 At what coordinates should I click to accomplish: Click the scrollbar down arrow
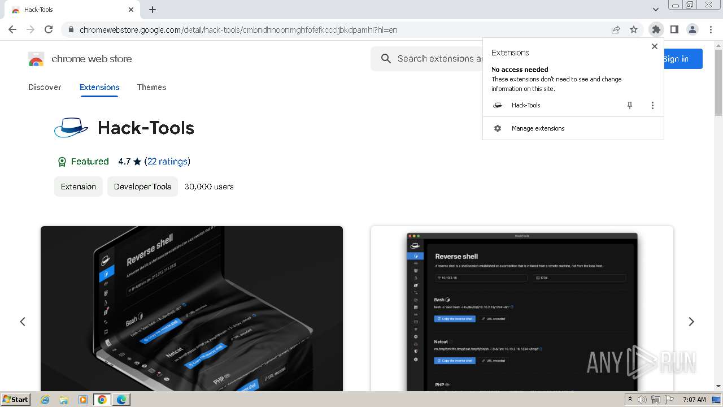pos(718,386)
